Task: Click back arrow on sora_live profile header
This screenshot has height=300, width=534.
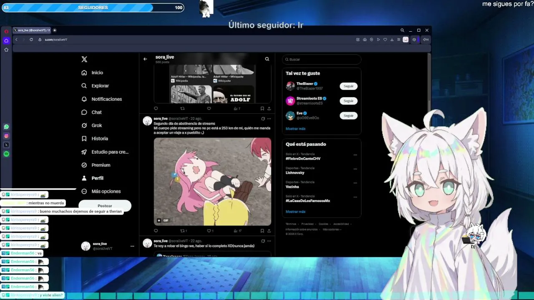Action: [x=145, y=59]
